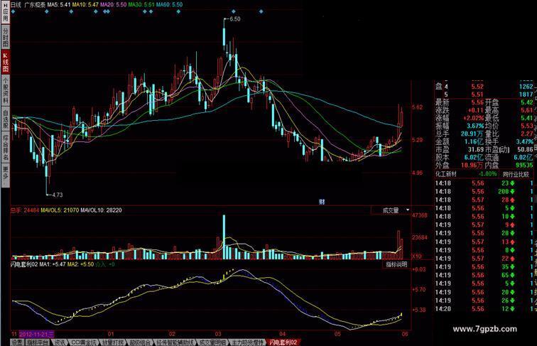The width and height of the screenshot is (537, 346).
Task: Click the 指标说明 button
Action: pos(396,264)
